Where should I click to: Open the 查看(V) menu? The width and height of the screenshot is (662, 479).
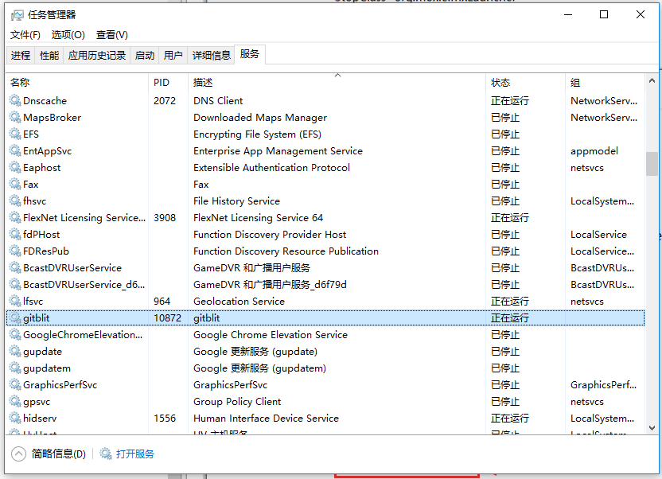(112, 34)
